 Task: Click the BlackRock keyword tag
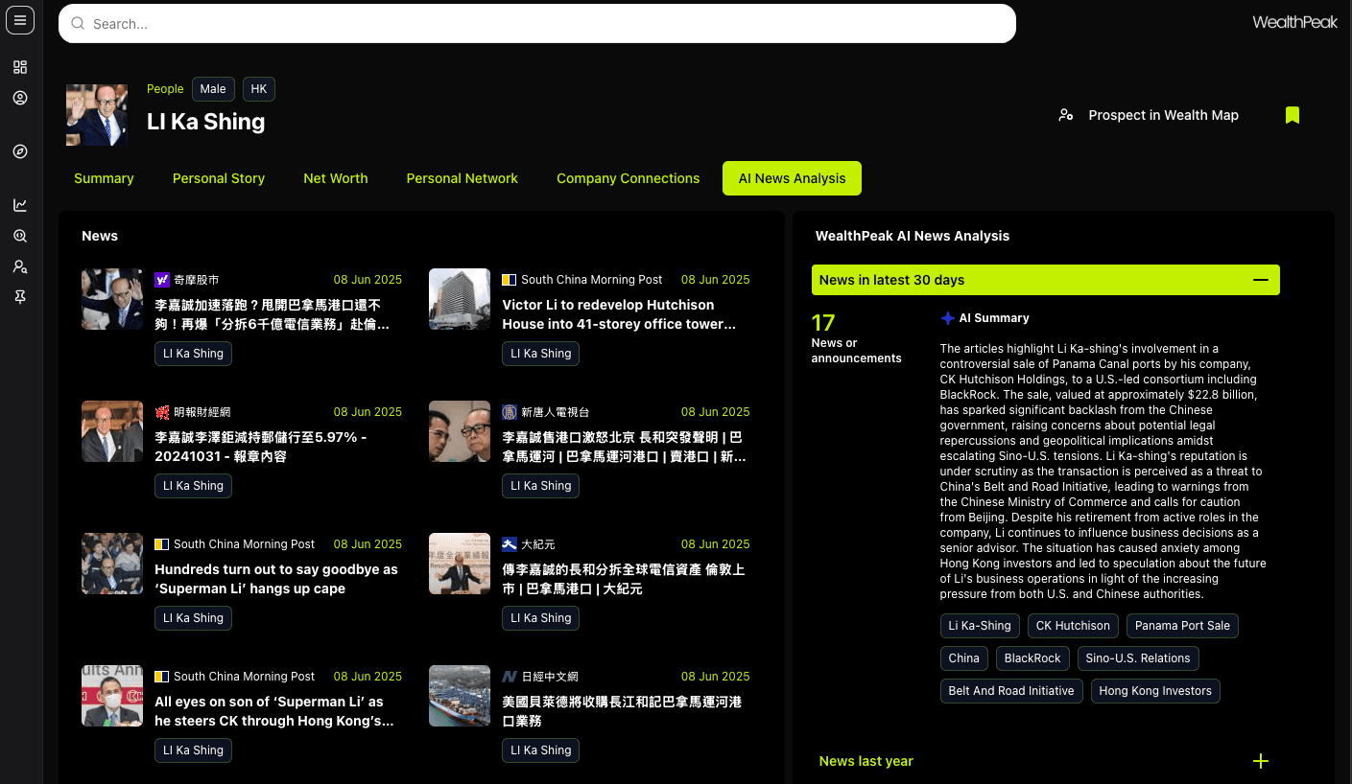1032,658
